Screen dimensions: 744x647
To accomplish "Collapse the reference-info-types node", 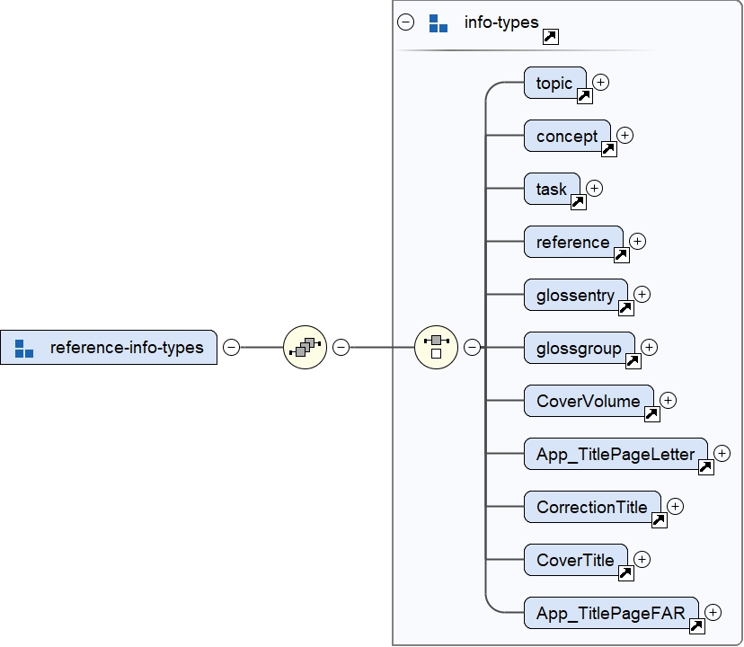I will click(x=232, y=347).
